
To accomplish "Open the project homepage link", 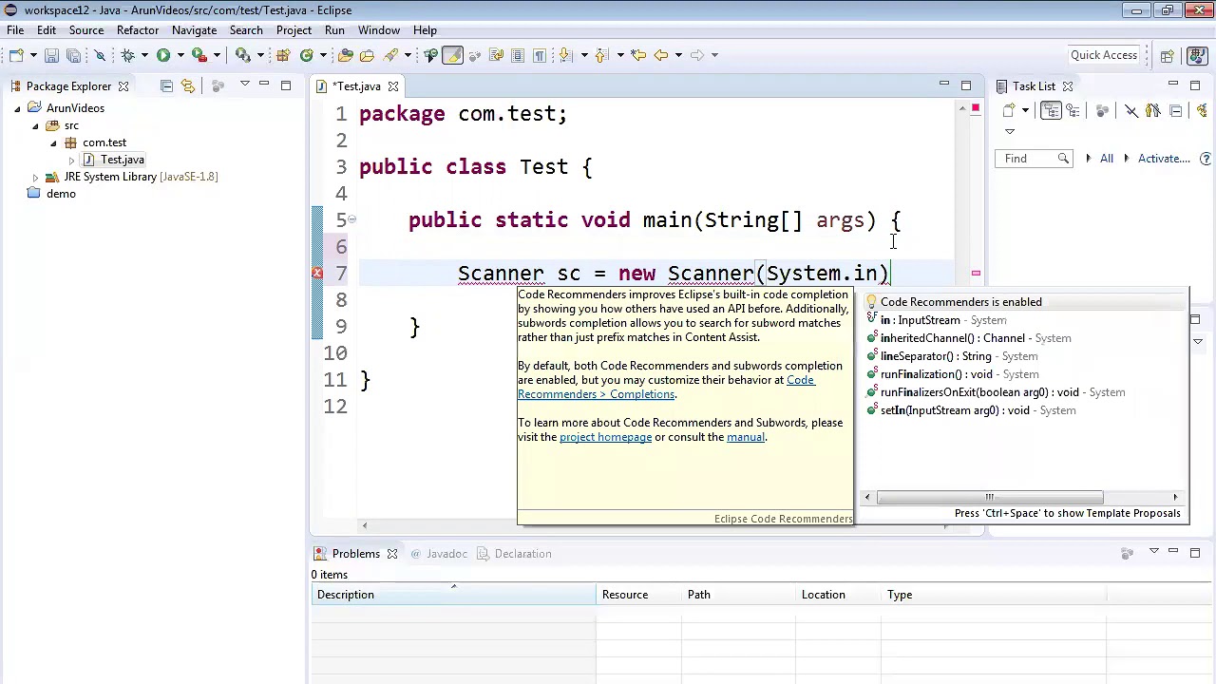I will click(x=605, y=437).
